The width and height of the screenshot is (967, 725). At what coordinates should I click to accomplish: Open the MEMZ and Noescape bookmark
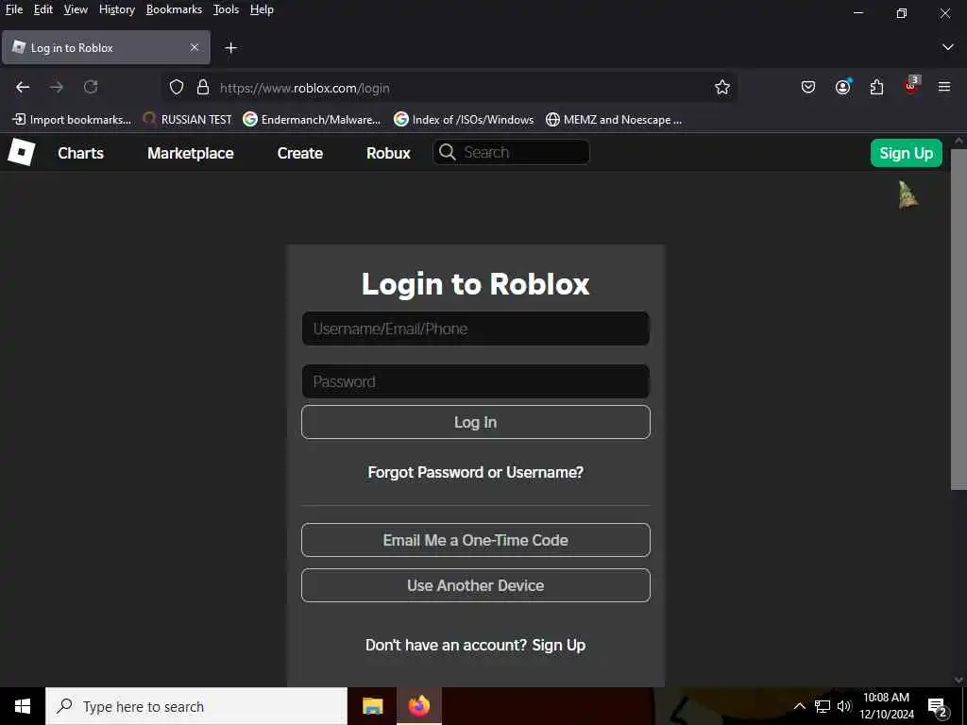click(x=614, y=120)
